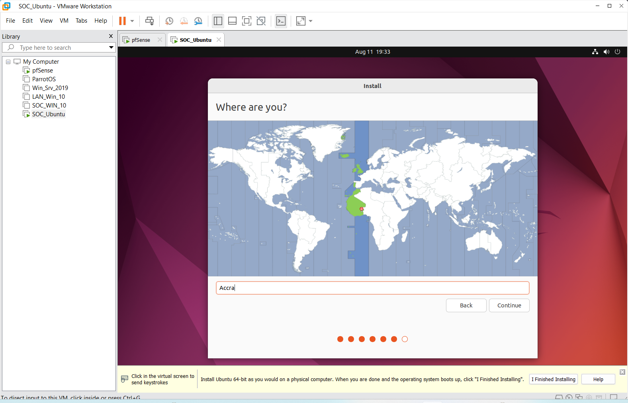The height and width of the screenshot is (403, 628).
Task: Click the installer Back button
Action: pos(466,305)
